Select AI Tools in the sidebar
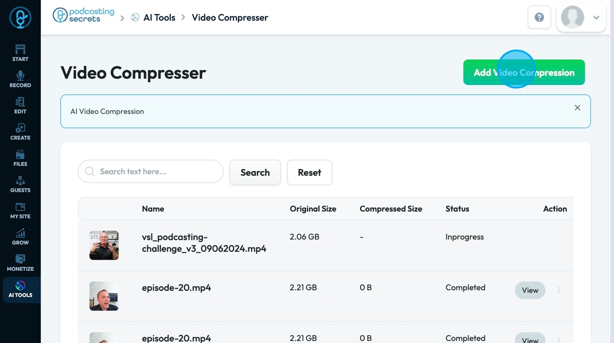 click(x=20, y=290)
